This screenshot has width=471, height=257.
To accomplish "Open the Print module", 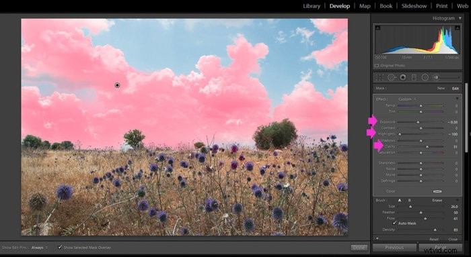I will [441, 6].
